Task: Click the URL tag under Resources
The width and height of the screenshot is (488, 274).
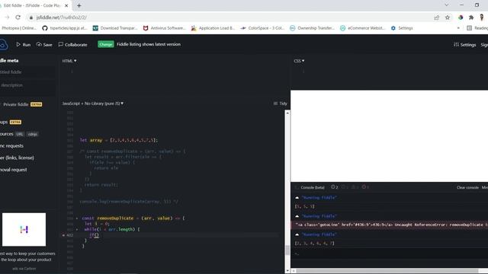Action: tap(20, 134)
